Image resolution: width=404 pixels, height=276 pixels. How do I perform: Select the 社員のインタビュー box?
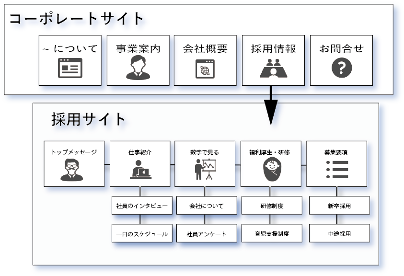(x=142, y=206)
